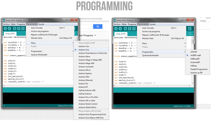211x121 pixels.
Task: Choose Archivo de programa in left menu
Action: 50,31
